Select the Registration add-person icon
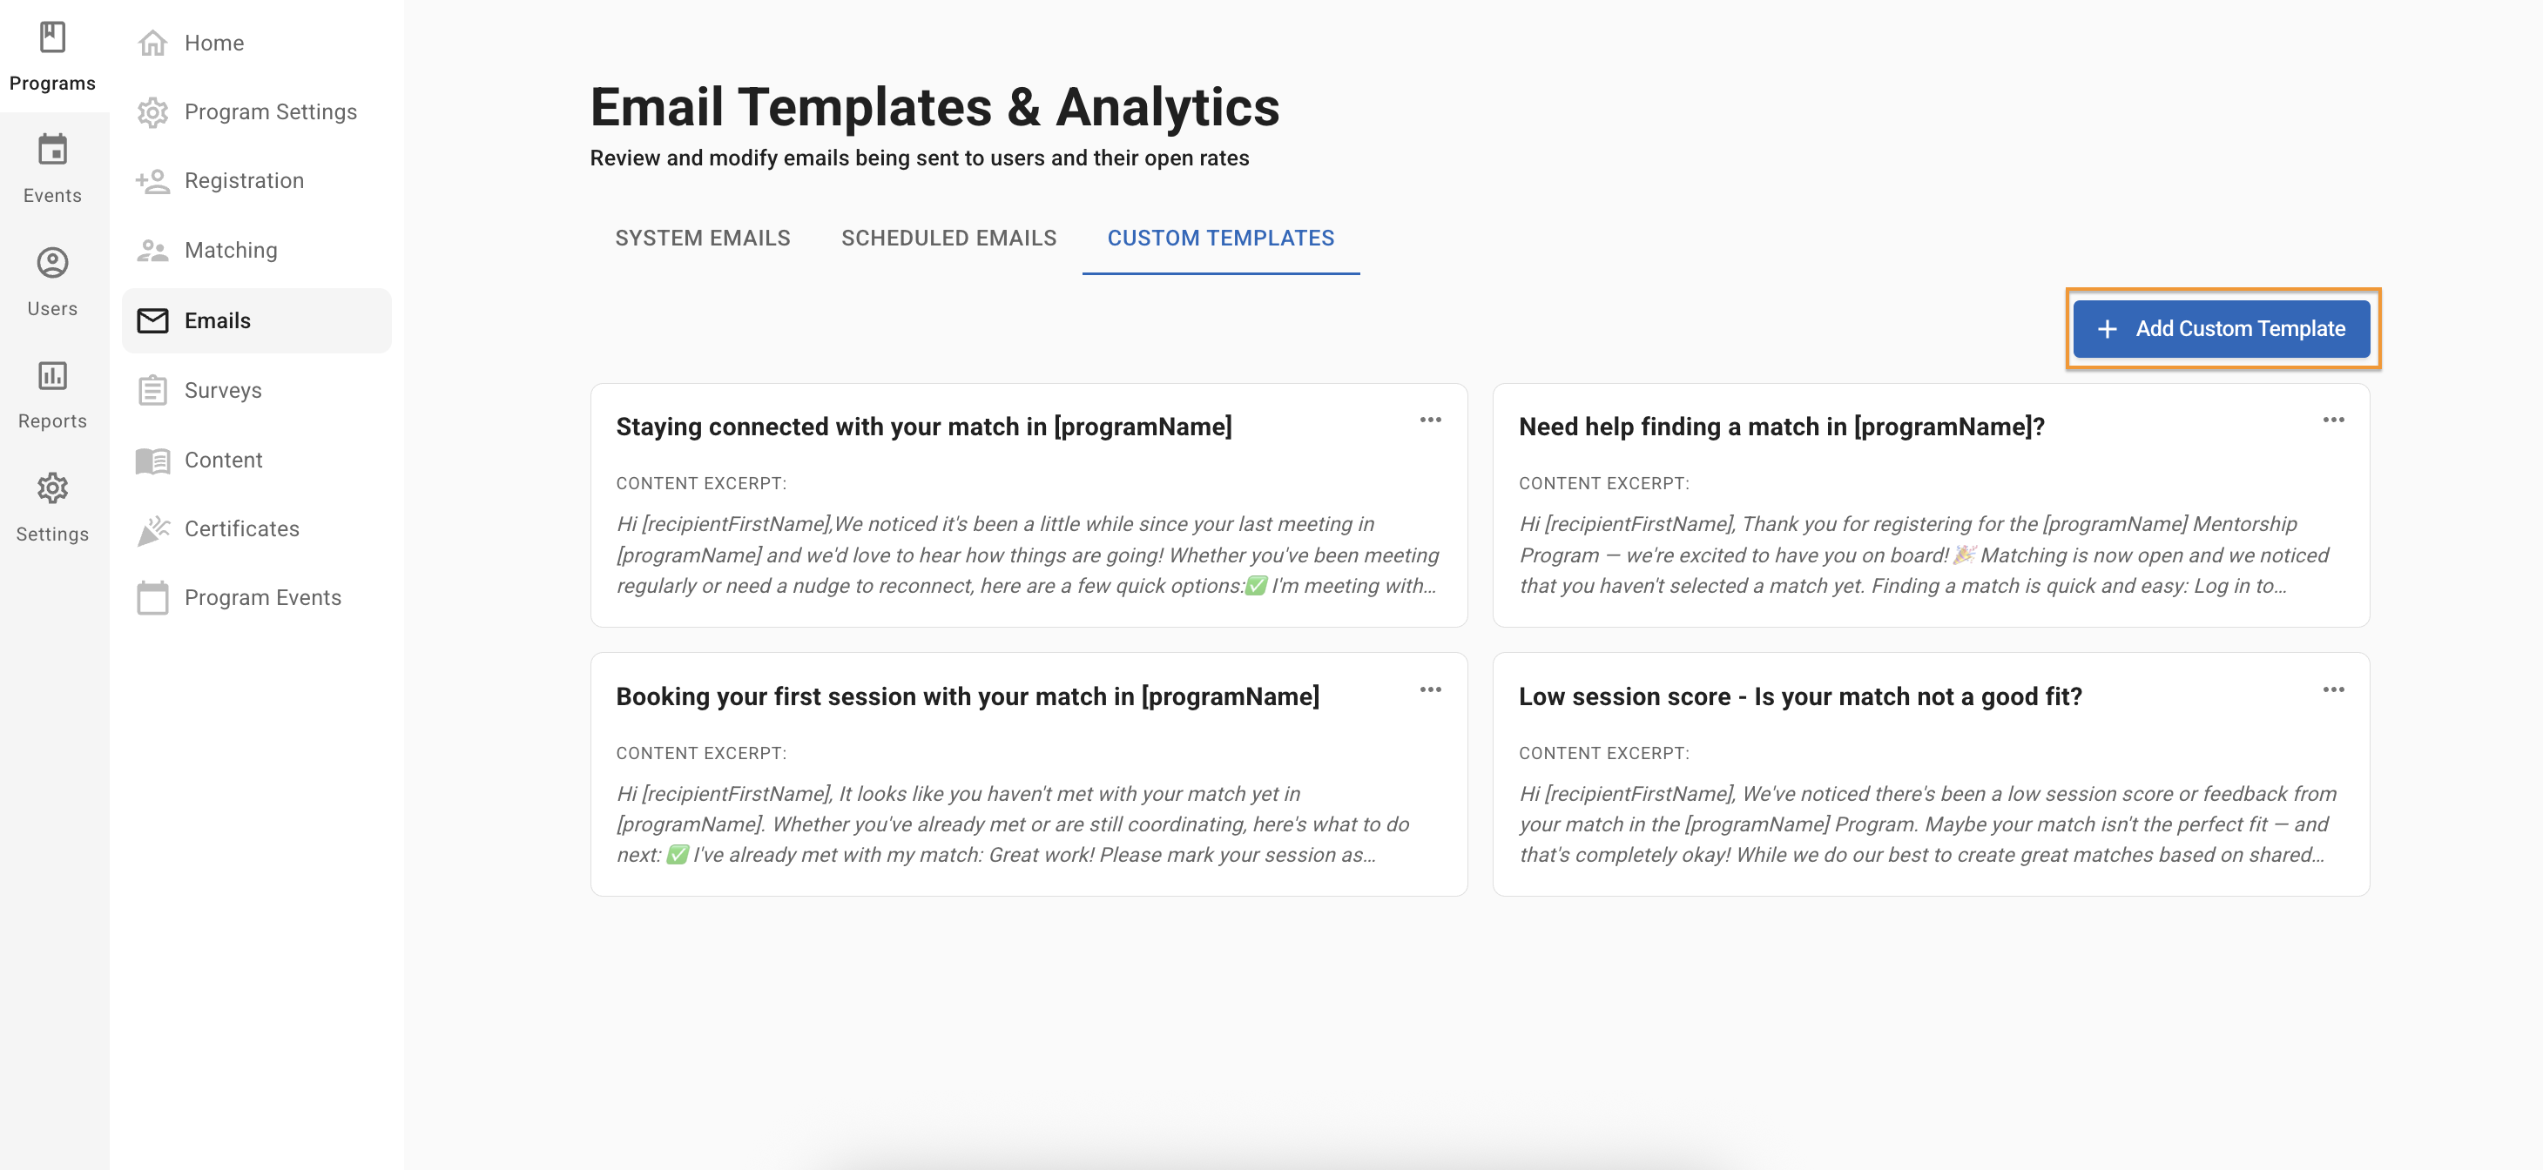The height and width of the screenshot is (1170, 2543). click(152, 182)
